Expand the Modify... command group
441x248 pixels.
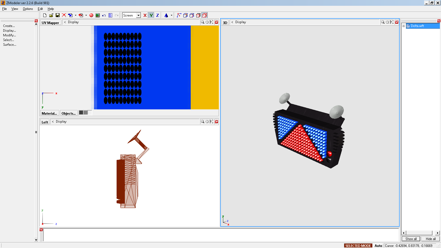click(x=9, y=35)
